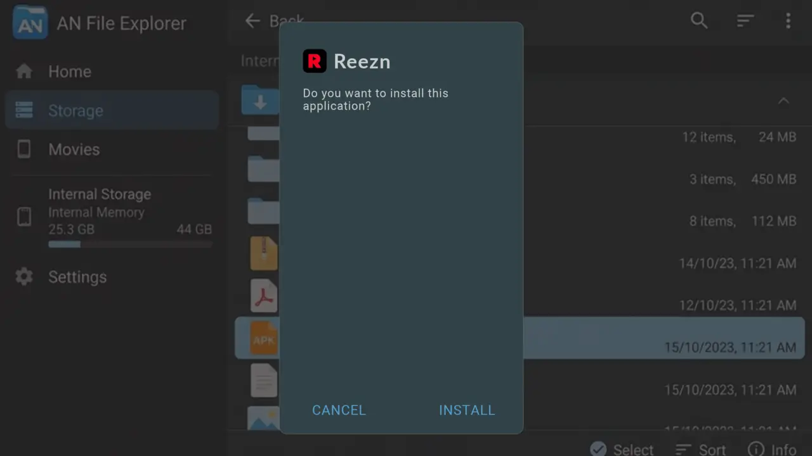Click Sort at the bottom bar
The width and height of the screenshot is (812, 456).
pos(700,450)
